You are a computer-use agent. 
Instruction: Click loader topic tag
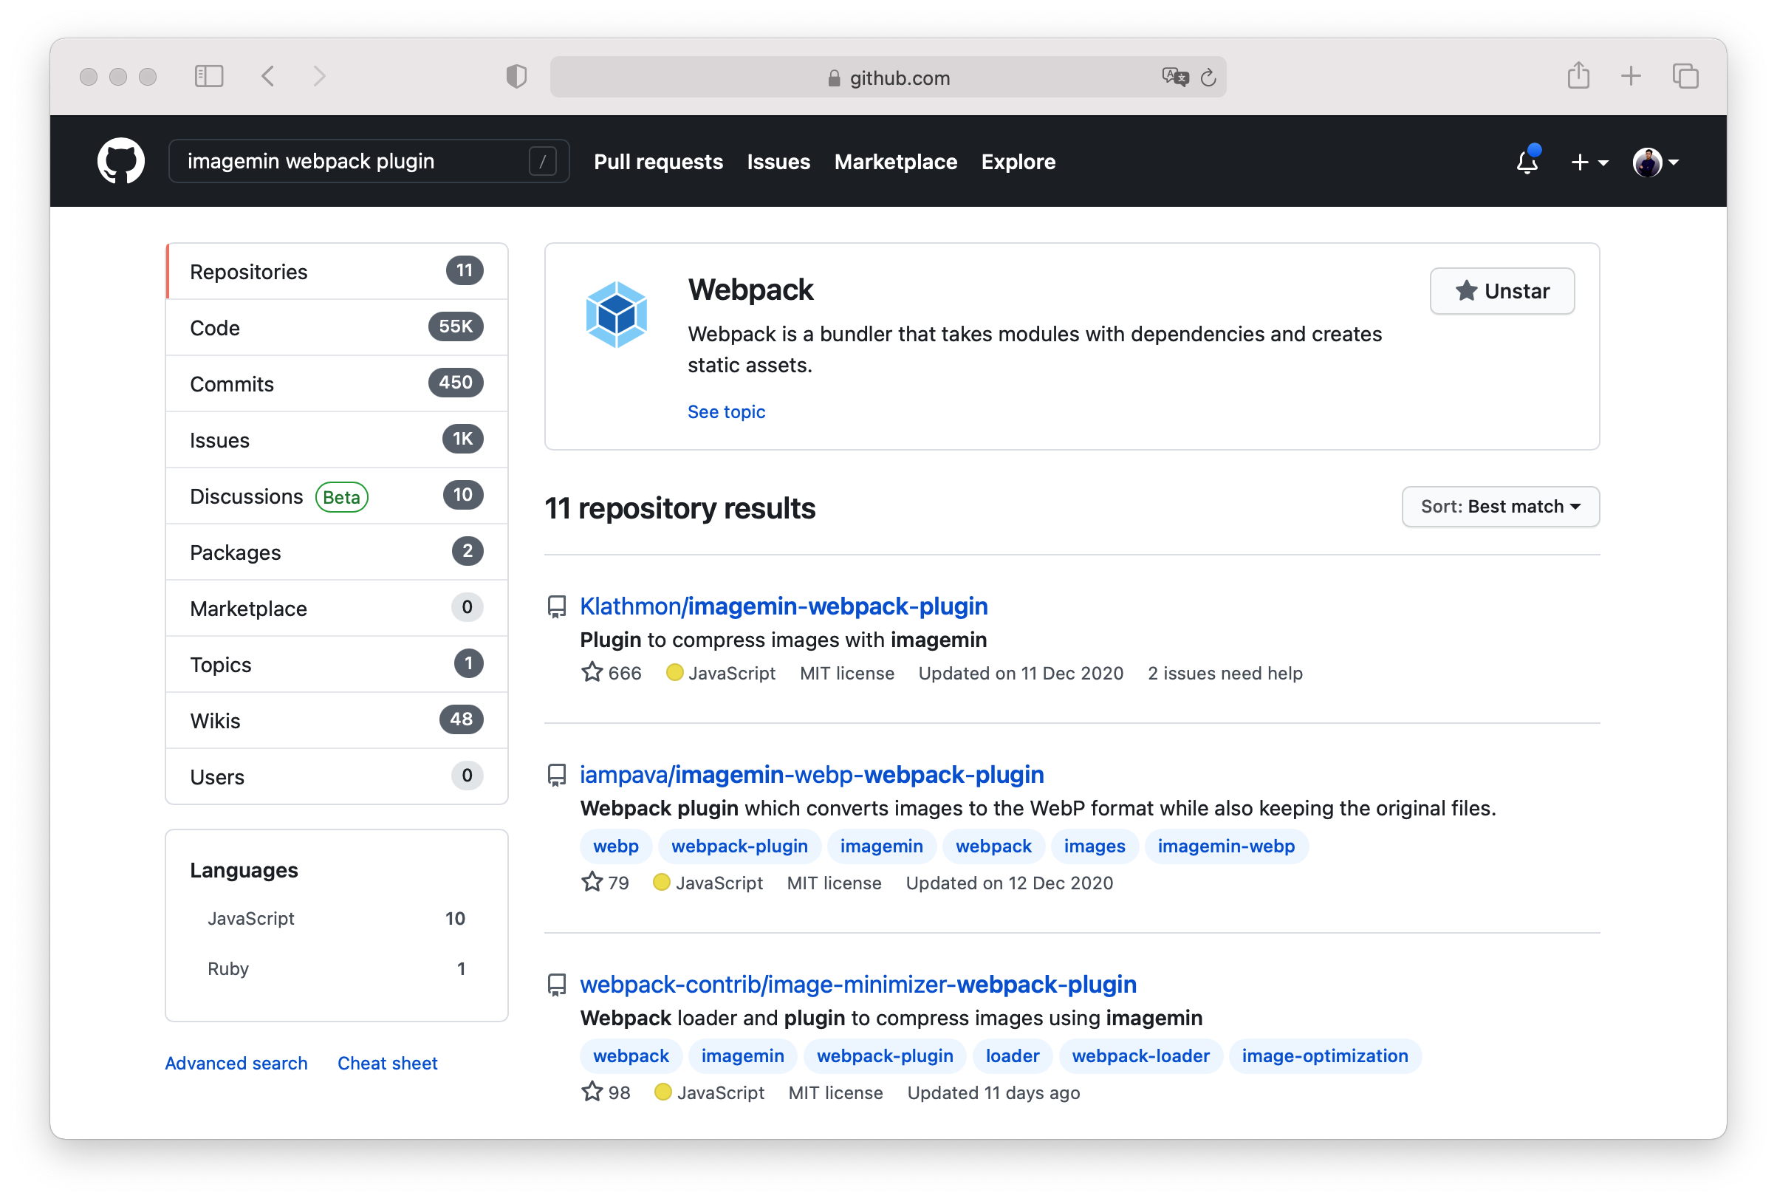tap(1013, 1055)
